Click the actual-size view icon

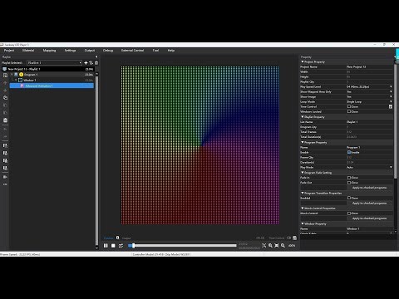coord(277,246)
